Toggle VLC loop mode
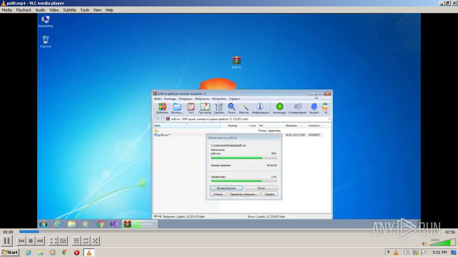The width and height of the screenshot is (458, 257). tap(86, 241)
